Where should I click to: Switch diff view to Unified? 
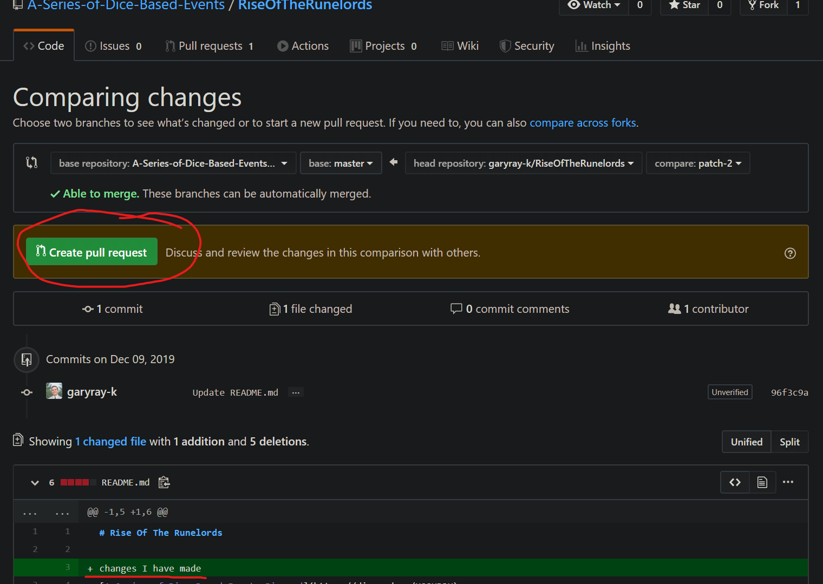pos(747,442)
